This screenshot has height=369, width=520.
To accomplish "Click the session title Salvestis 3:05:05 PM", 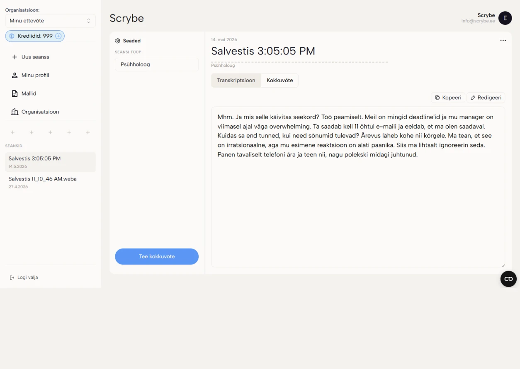I will (263, 51).
